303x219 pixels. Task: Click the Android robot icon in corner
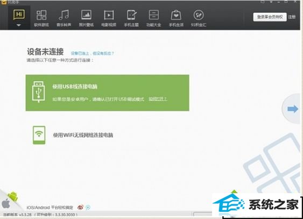(x=13, y=196)
